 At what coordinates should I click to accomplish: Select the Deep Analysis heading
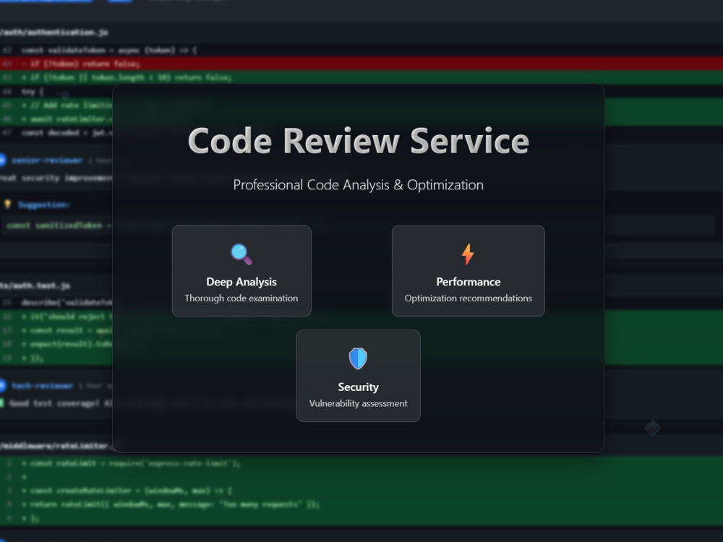point(241,282)
